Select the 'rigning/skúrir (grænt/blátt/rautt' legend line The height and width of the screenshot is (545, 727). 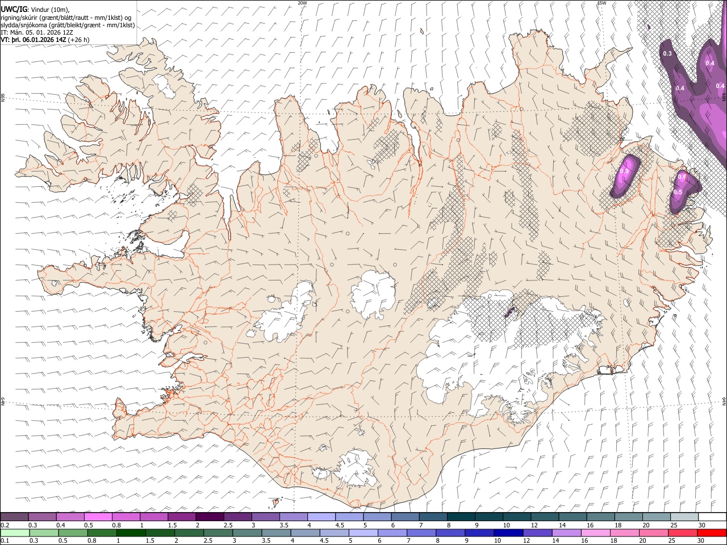(67, 18)
